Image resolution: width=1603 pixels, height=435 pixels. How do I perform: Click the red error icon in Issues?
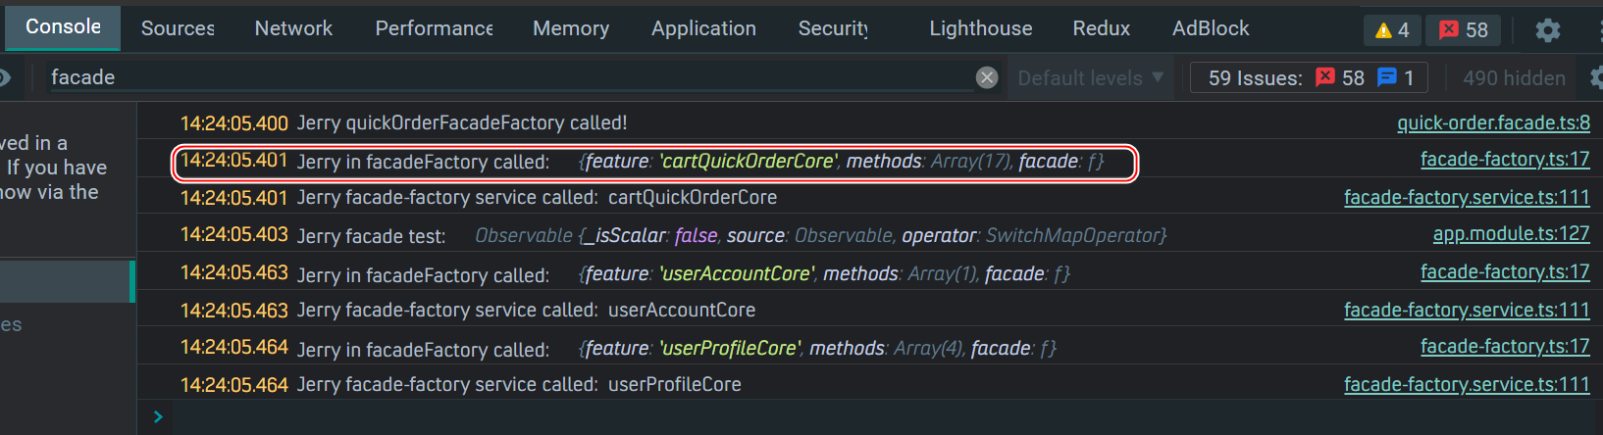1325,77
